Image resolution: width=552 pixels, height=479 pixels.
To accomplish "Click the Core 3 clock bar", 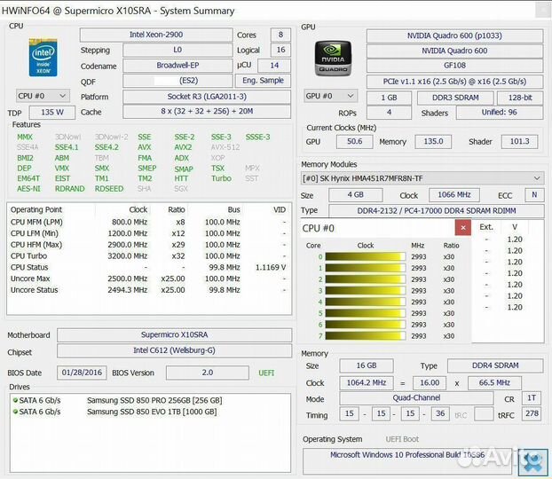I will [365, 291].
